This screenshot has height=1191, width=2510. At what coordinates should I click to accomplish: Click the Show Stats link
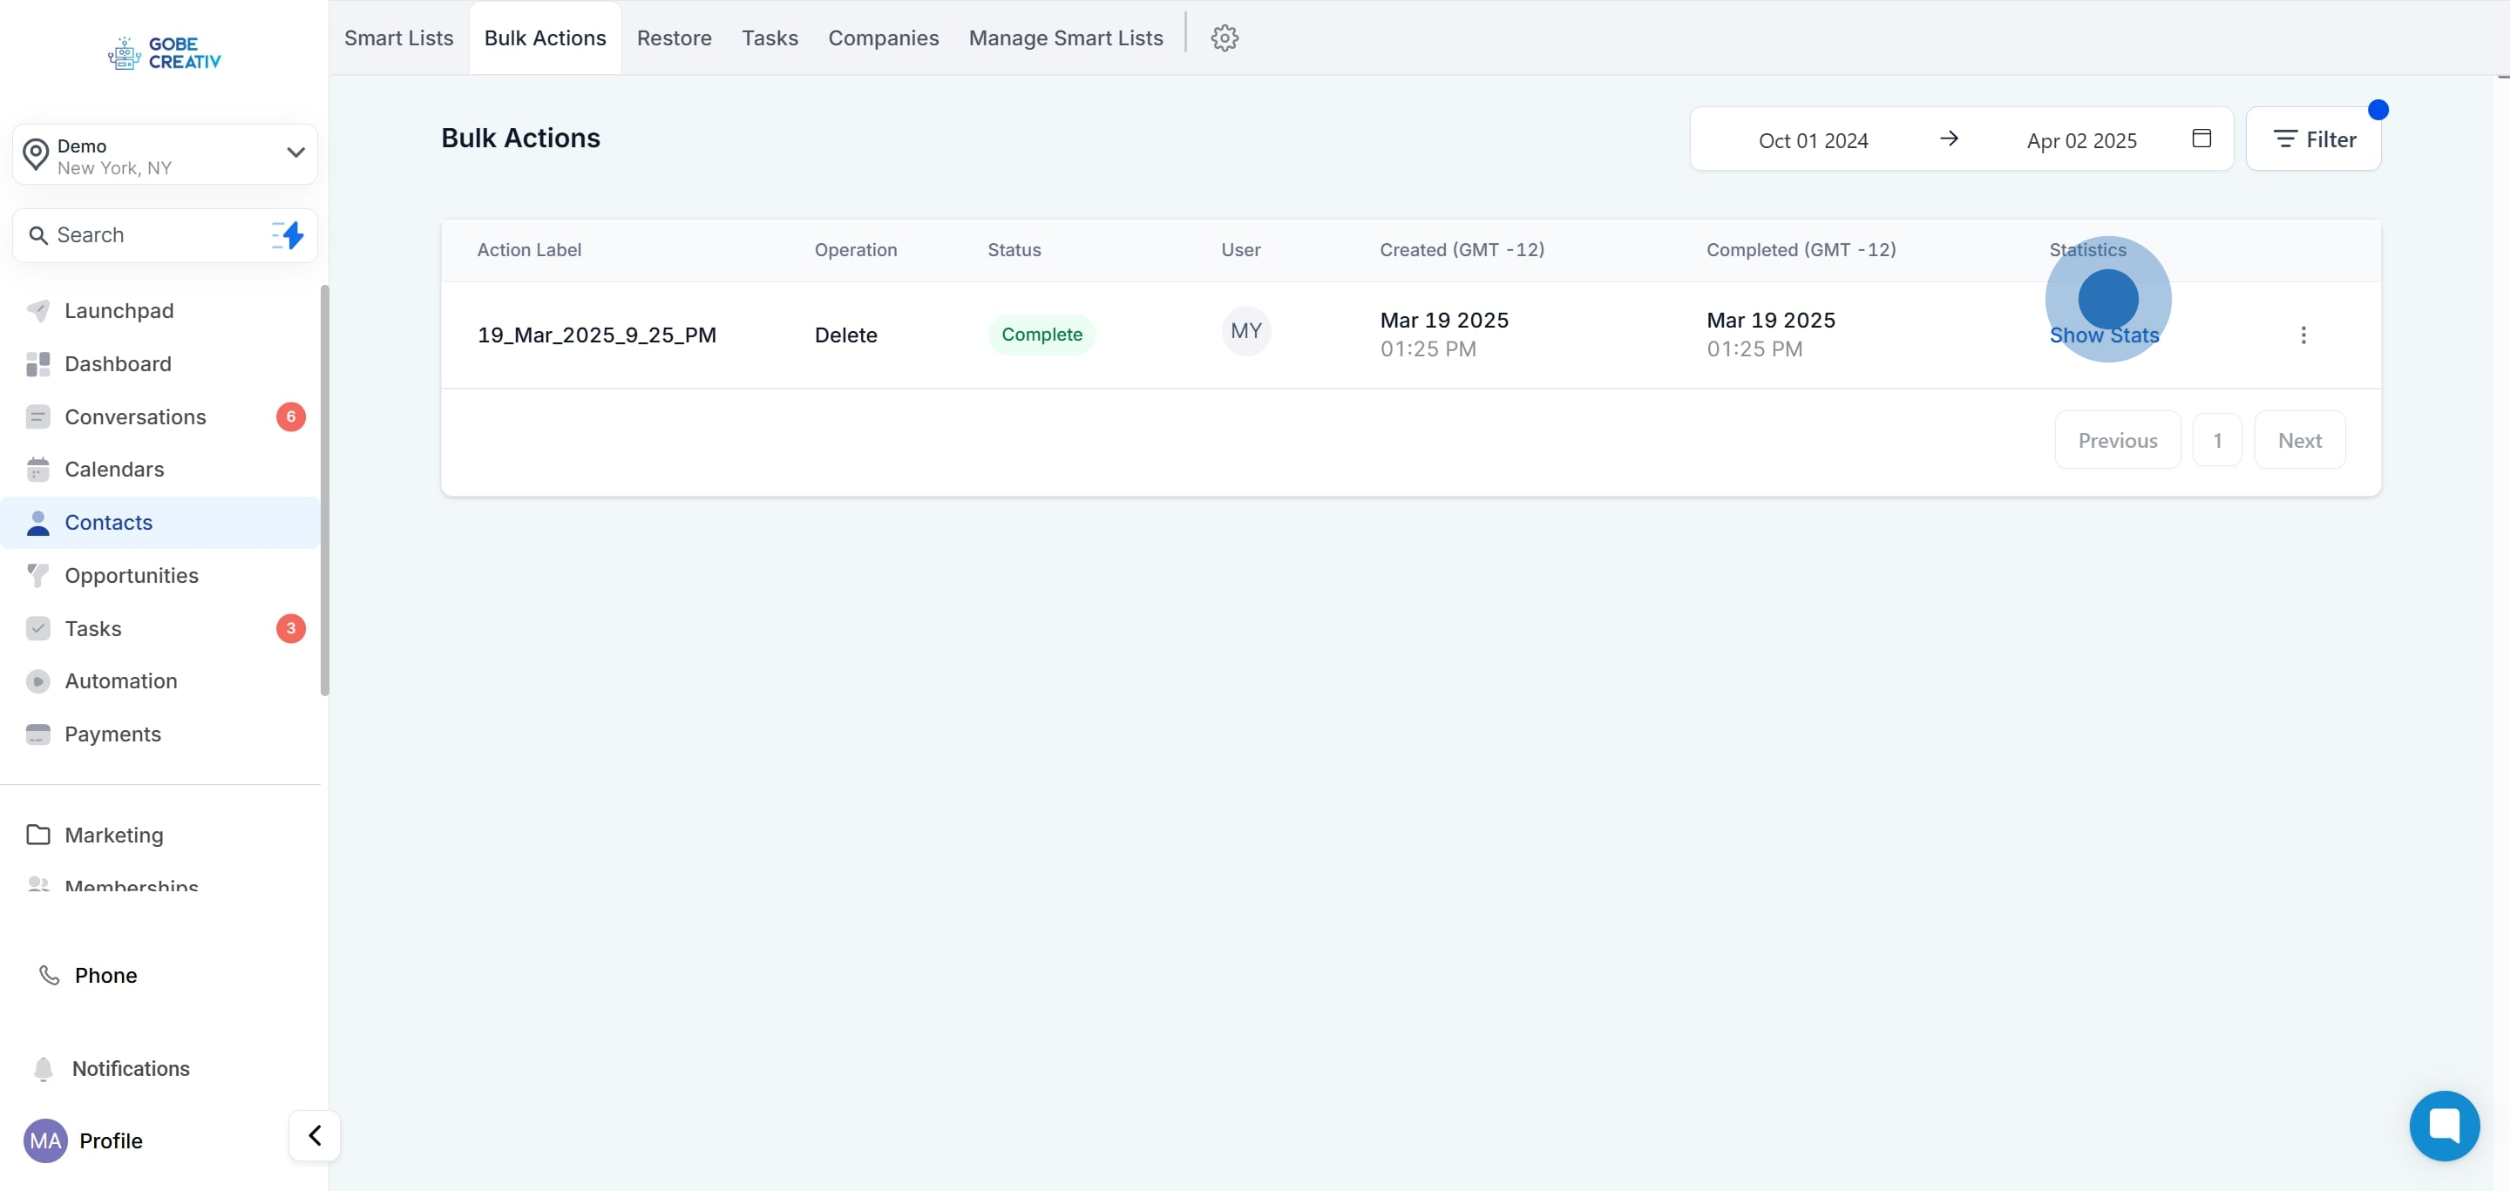click(x=2103, y=335)
